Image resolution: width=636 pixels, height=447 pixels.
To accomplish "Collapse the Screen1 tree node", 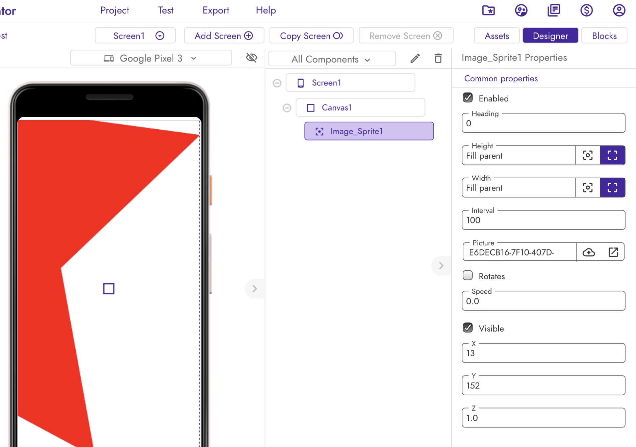I will click(277, 83).
